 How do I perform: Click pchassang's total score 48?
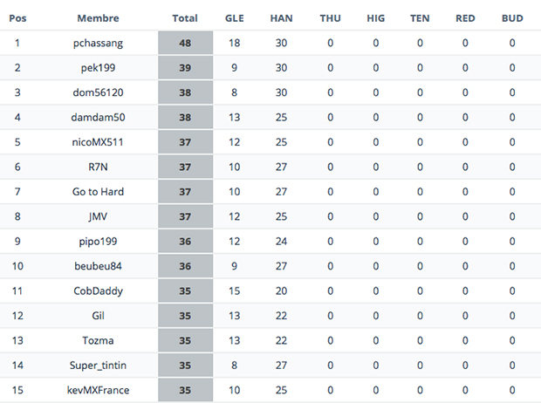(x=185, y=43)
